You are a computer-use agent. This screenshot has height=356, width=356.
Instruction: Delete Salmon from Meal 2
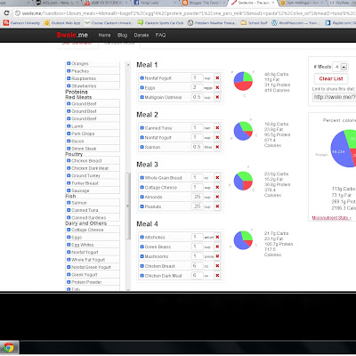click(217, 147)
